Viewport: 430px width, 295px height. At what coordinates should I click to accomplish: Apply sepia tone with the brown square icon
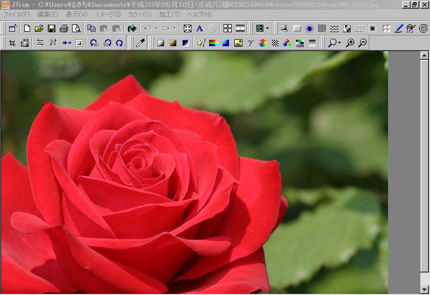point(173,43)
